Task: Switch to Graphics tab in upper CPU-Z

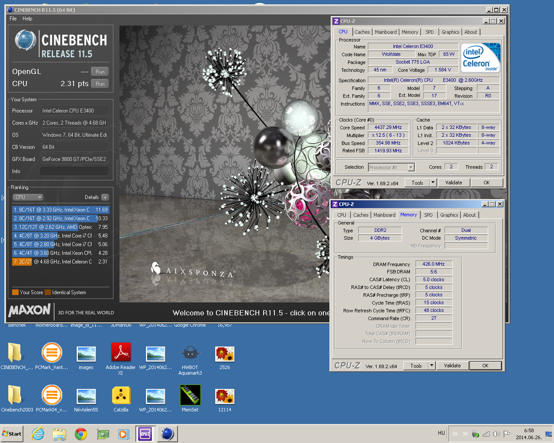Action: pos(451,32)
